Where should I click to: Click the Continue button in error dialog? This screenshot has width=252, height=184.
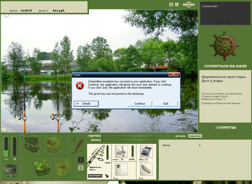[140, 103]
